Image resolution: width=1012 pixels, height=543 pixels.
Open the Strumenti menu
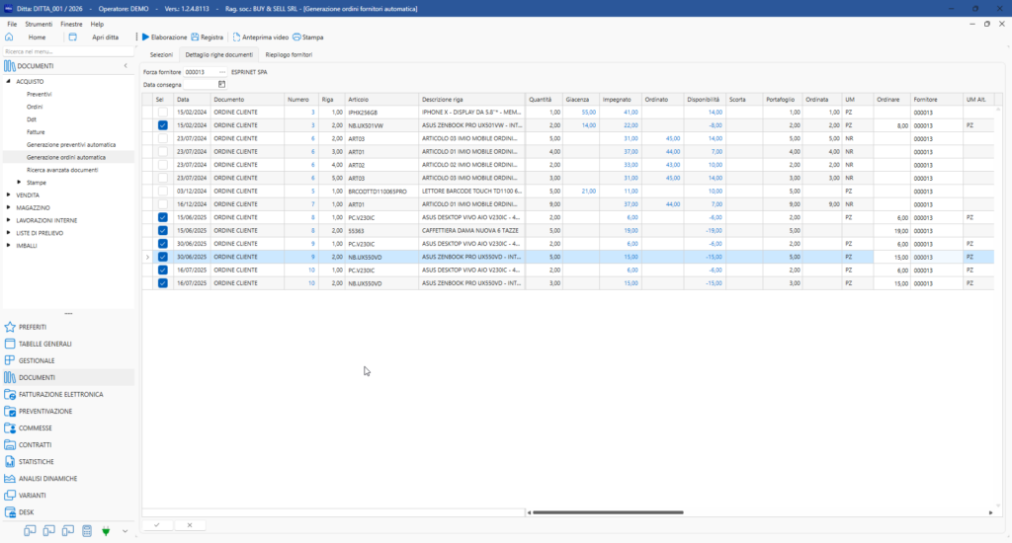39,24
